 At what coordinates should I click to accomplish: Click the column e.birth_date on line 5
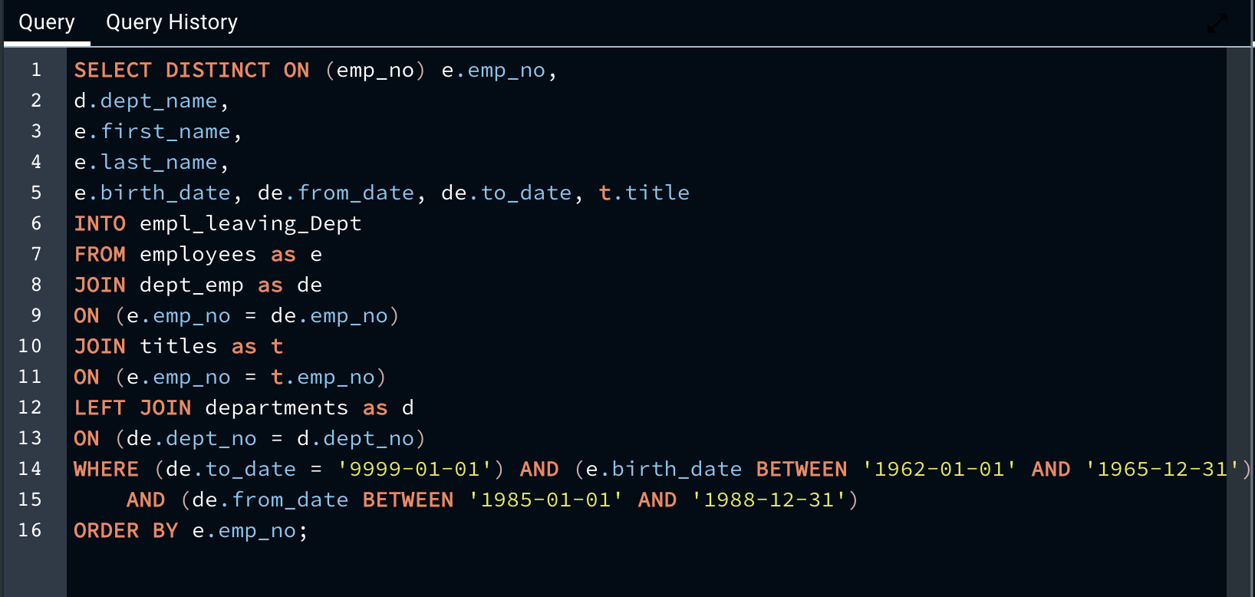click(152, 193)
